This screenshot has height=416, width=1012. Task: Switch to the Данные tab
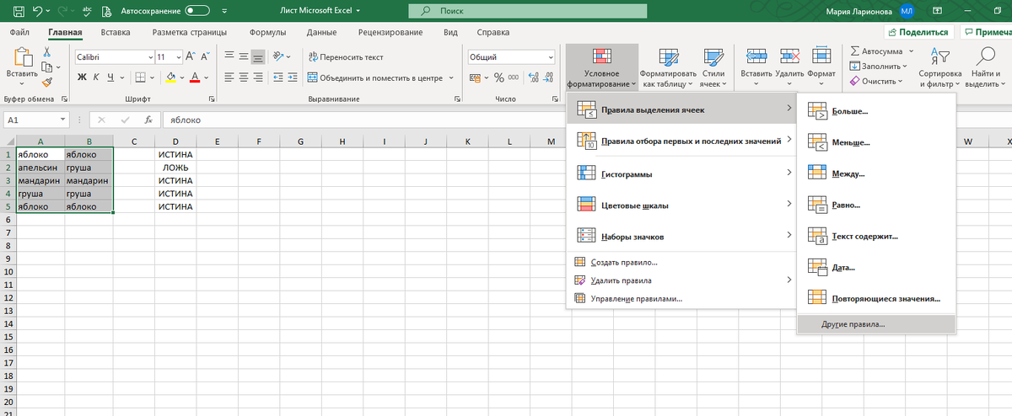point(322,32)
